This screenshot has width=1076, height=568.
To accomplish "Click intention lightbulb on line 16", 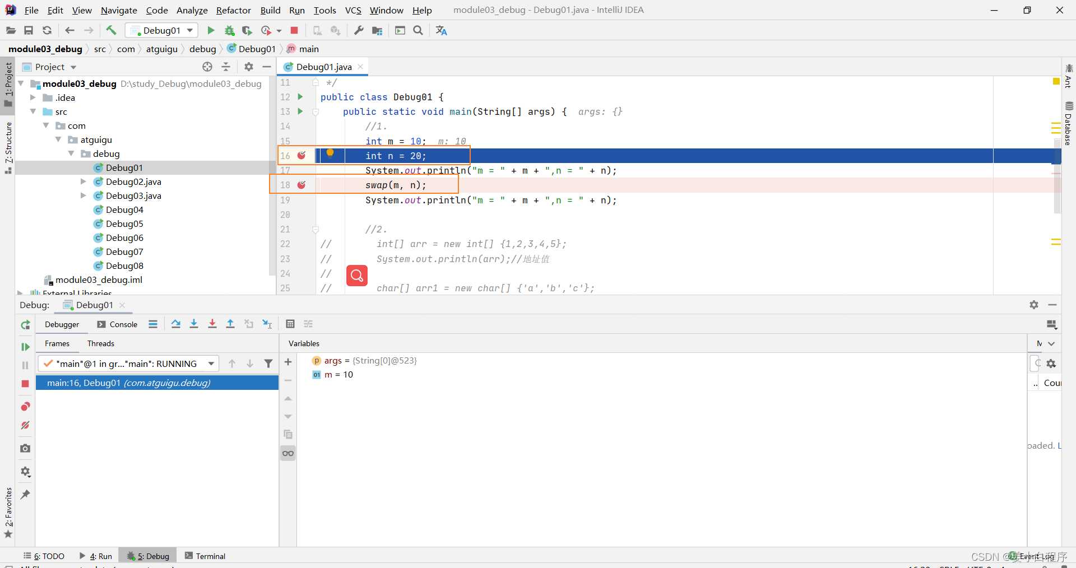I will coord(330,153).
